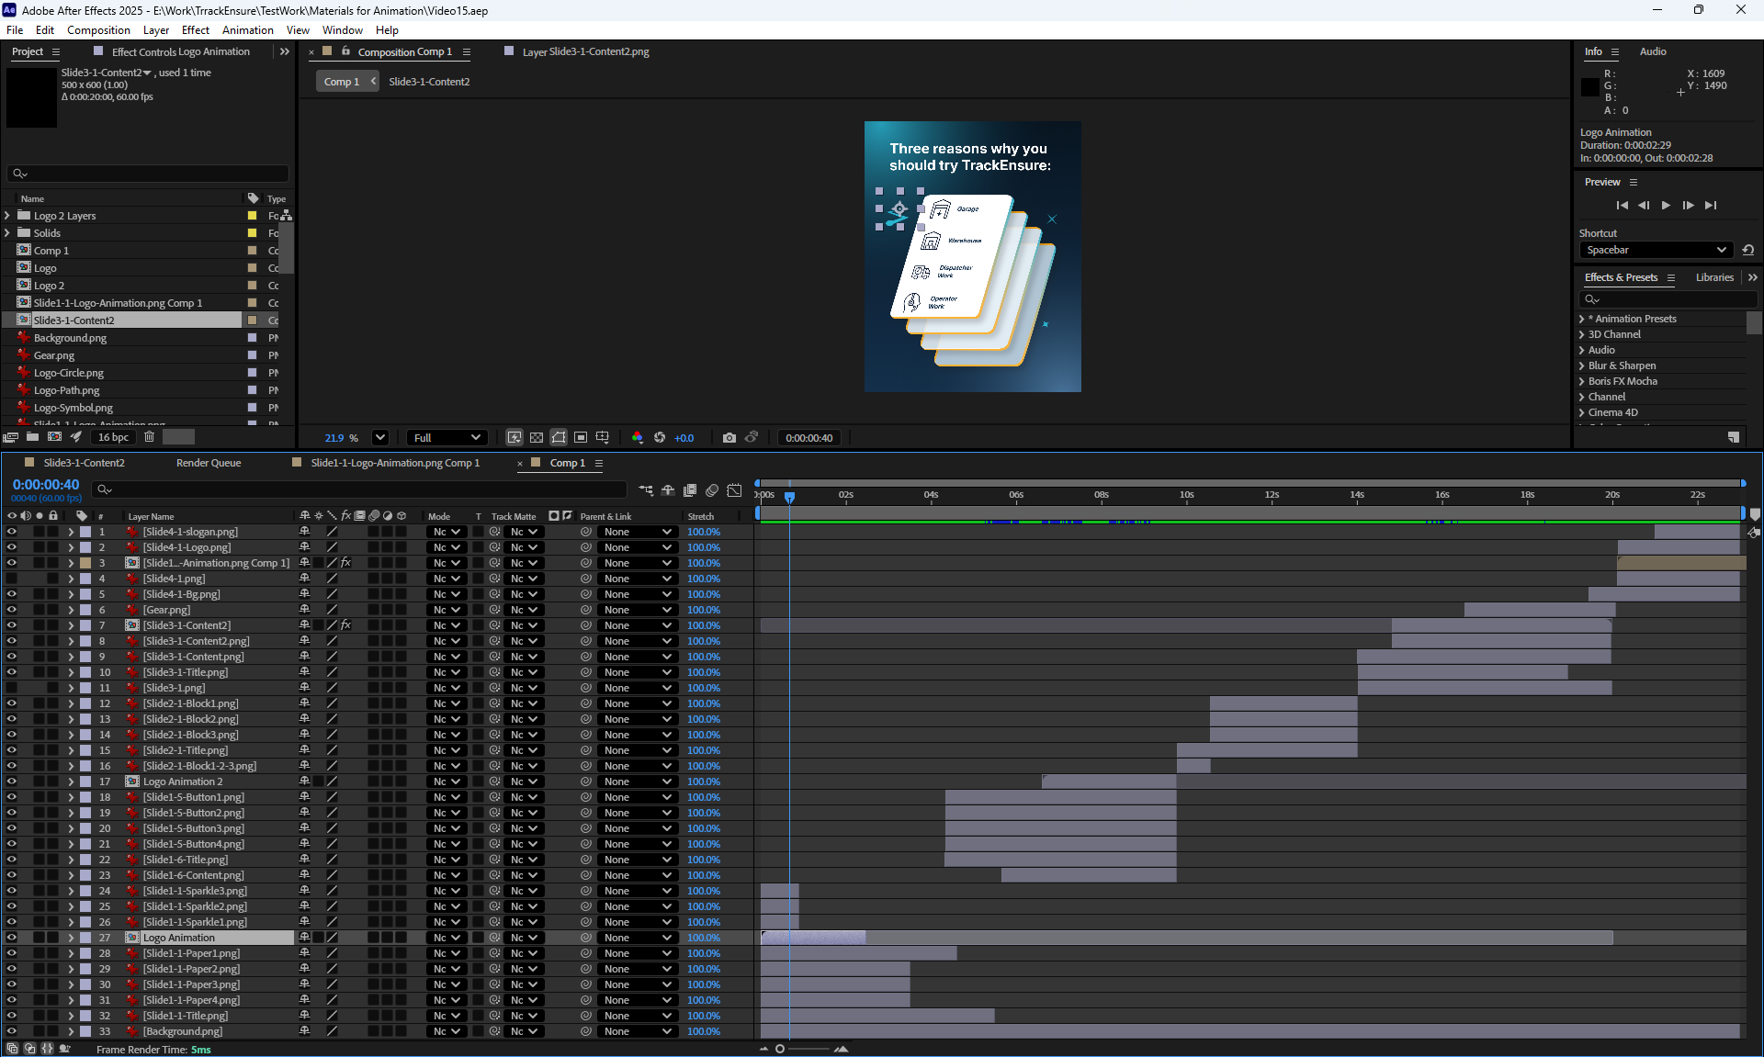Open the Animation menu

248,29
